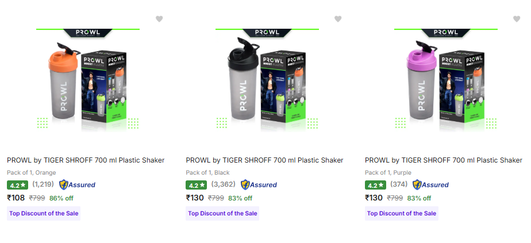The width and height of the screenshot is (531, 243).
Task: Click the 4.2 rating badge on black shaker
Action: pyautogui.click(x=196, y=185)
